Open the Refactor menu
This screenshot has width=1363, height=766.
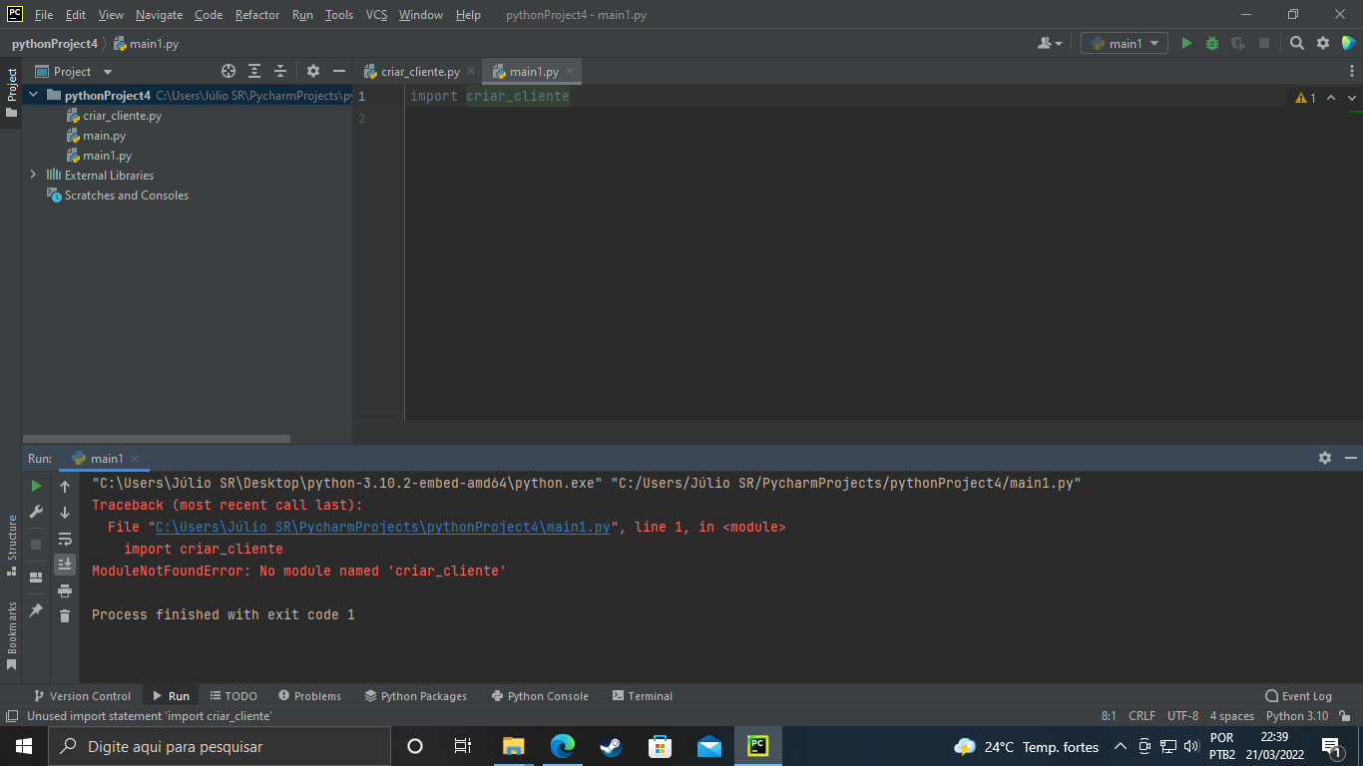tap(257, 15)
